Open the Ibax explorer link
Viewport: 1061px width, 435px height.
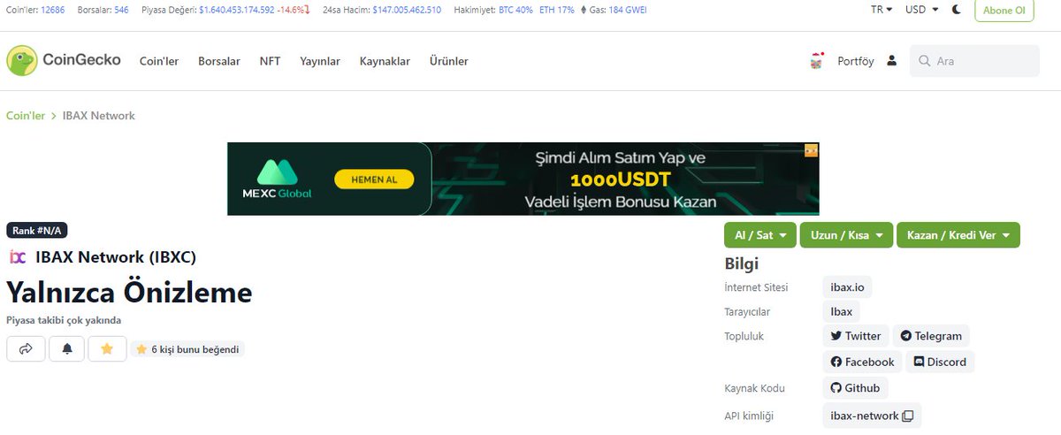click(842, 311)
